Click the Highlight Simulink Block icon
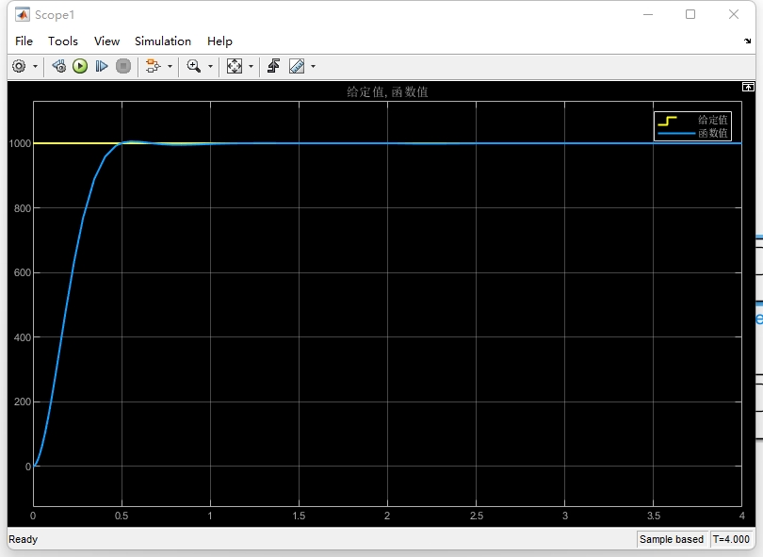763x557 pixels. tap(153, 66)
